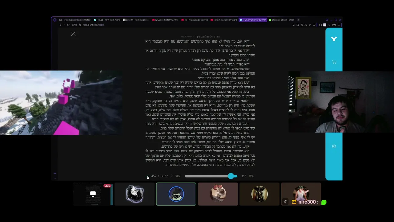
Task: Click the crown icon beside nirc300
Action: tap(294, 202)
